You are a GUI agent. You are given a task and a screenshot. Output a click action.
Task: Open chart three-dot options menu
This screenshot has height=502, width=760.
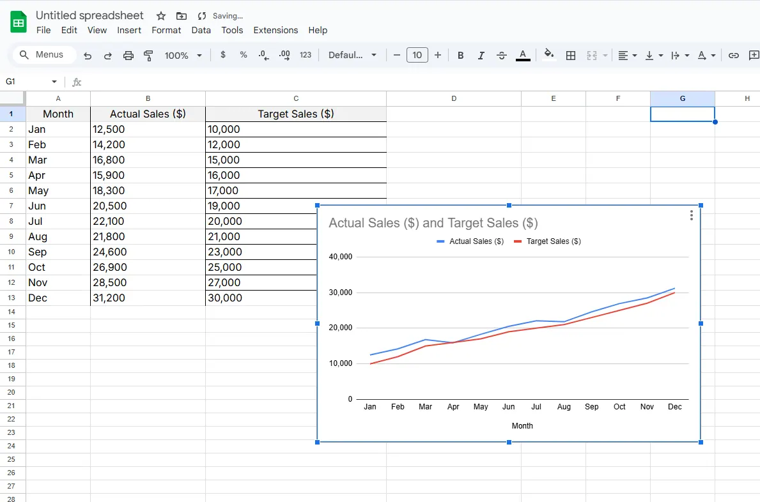691,216
